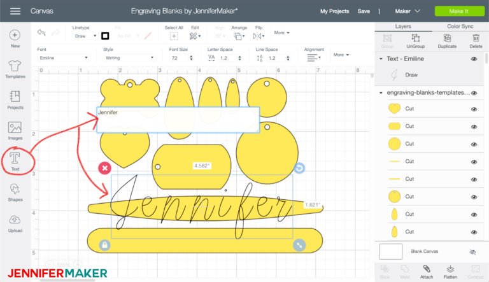
Task: Open Projects in the sidebar
Action: click(x=15, y=100)
